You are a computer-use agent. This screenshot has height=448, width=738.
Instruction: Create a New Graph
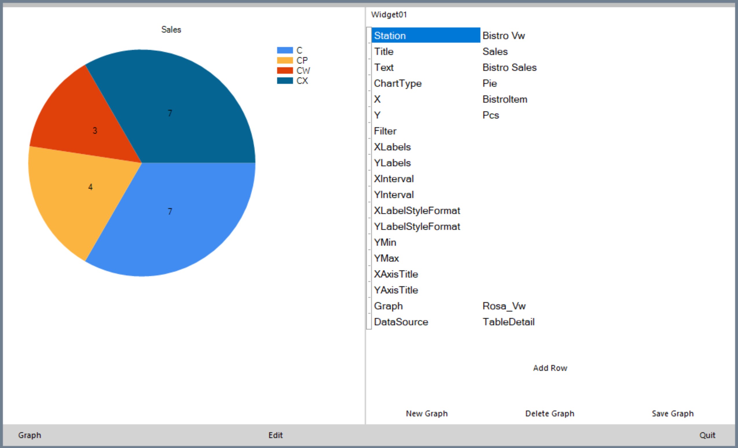[x=427, y=414]
